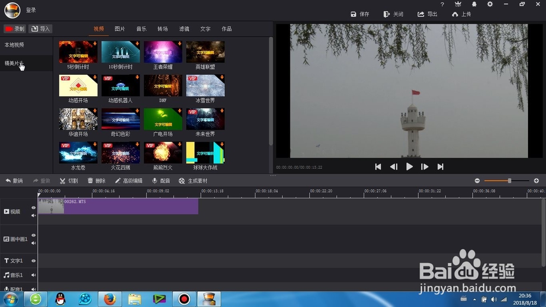Click the 生成素材 generate material tool
The image size is (546, 307).
(x=193, y=181)
